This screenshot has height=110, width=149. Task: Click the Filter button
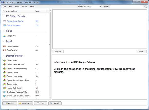point(41,103)
